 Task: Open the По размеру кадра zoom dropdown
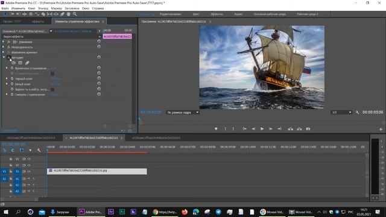183,113
